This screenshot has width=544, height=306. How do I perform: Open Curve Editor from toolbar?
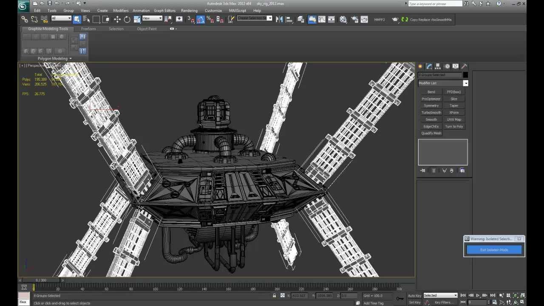(322, 19)
